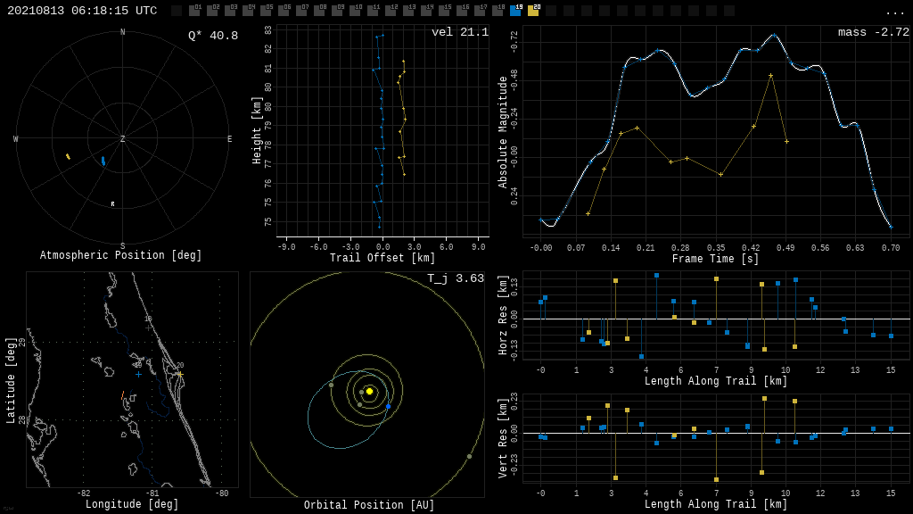Toggle station box 15 indicator

pos(443,10)
